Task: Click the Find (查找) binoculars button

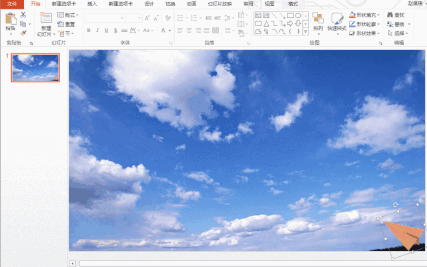Action: pos(396,15)
